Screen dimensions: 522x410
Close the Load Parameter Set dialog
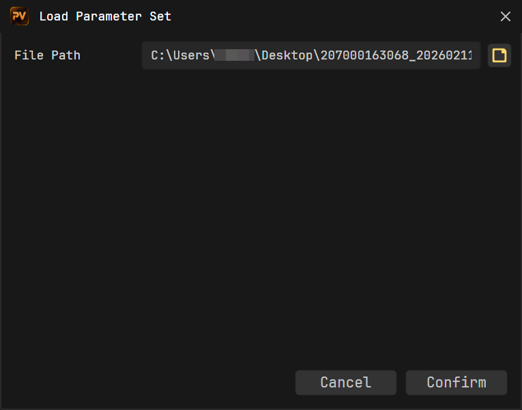point(506,16)
